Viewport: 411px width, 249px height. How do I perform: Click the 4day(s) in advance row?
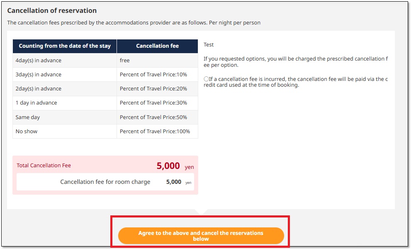click(39, 61)
